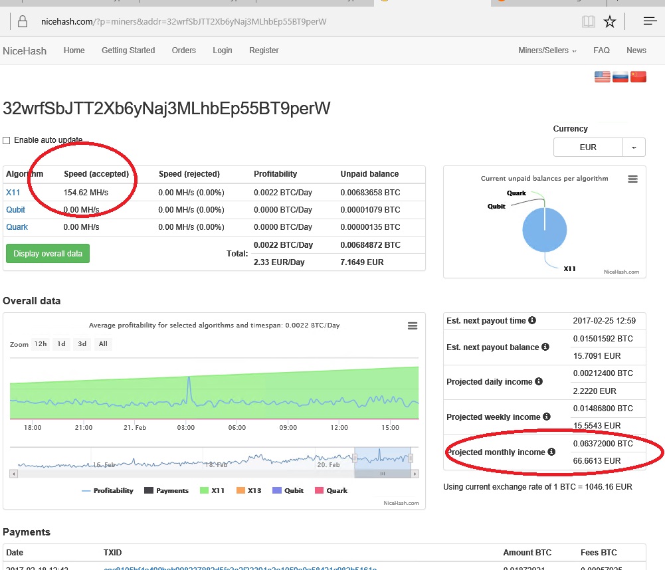Image resolution: width=665 pixels, height=570 pixels.
Task: Switch language with the US flag
Action: click(x=603, y=77)
